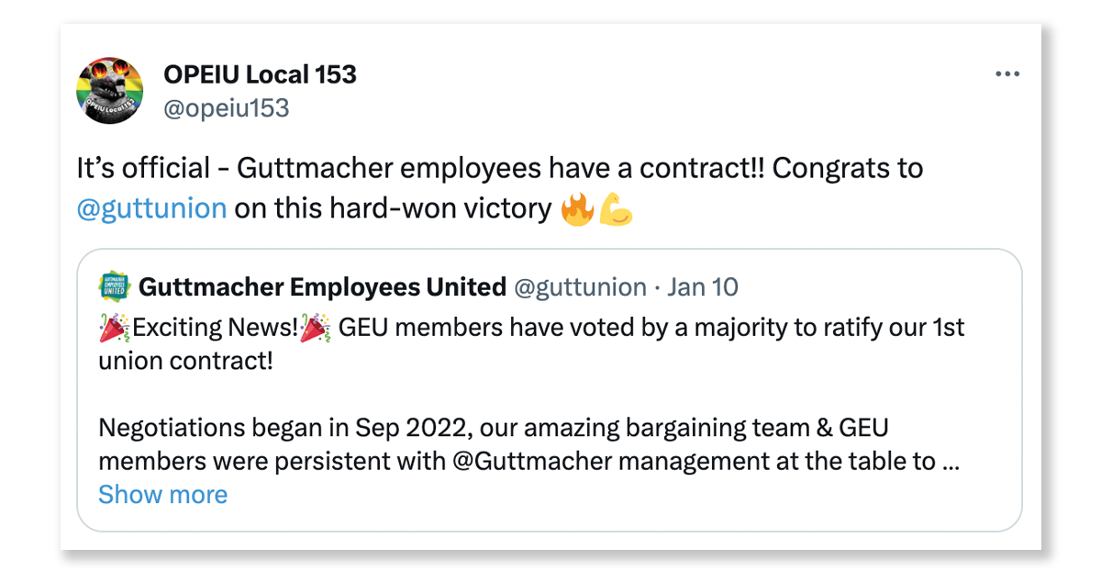Expand the quoted tweet with Show more

162,495
